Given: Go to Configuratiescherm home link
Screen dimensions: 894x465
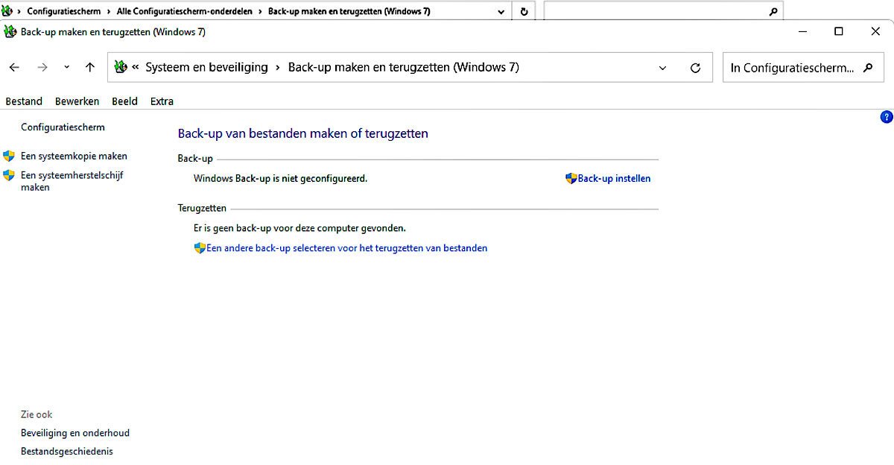Looking at the screenshot, I should click(63, 127).
